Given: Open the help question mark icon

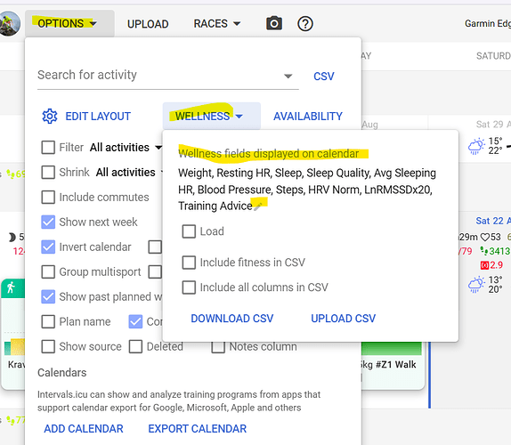Looking at the screenshot, I should [x=305, y=24].
